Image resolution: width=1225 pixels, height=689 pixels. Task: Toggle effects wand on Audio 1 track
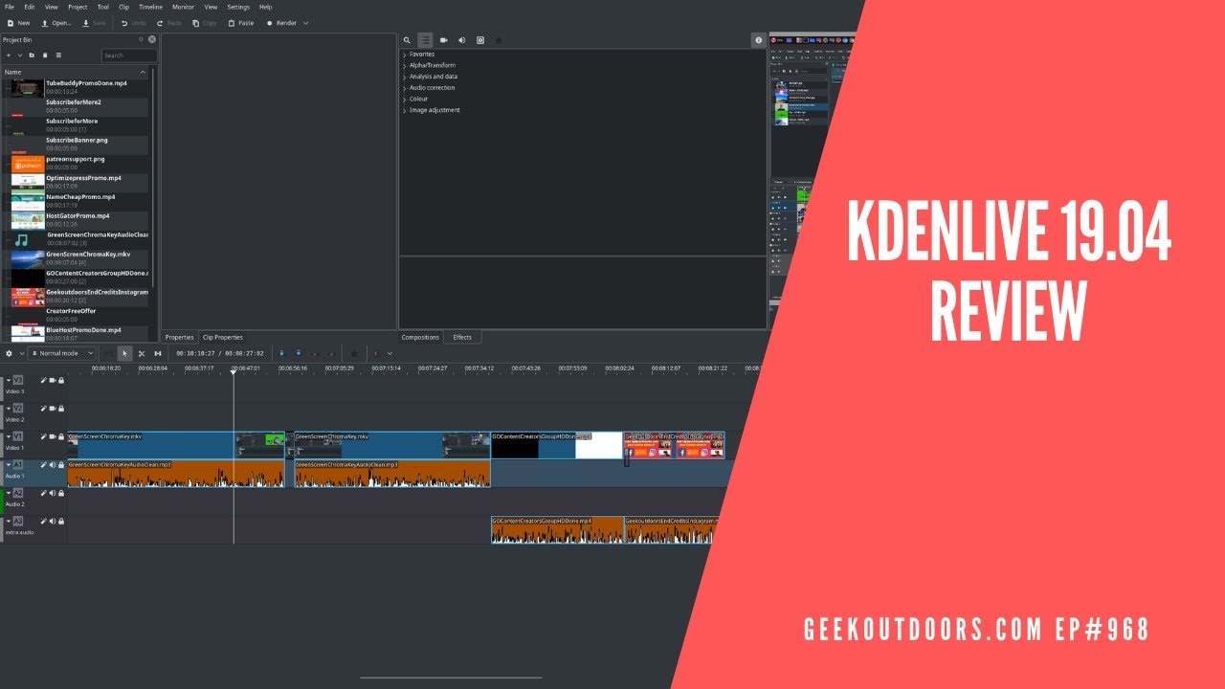[43, 464]
